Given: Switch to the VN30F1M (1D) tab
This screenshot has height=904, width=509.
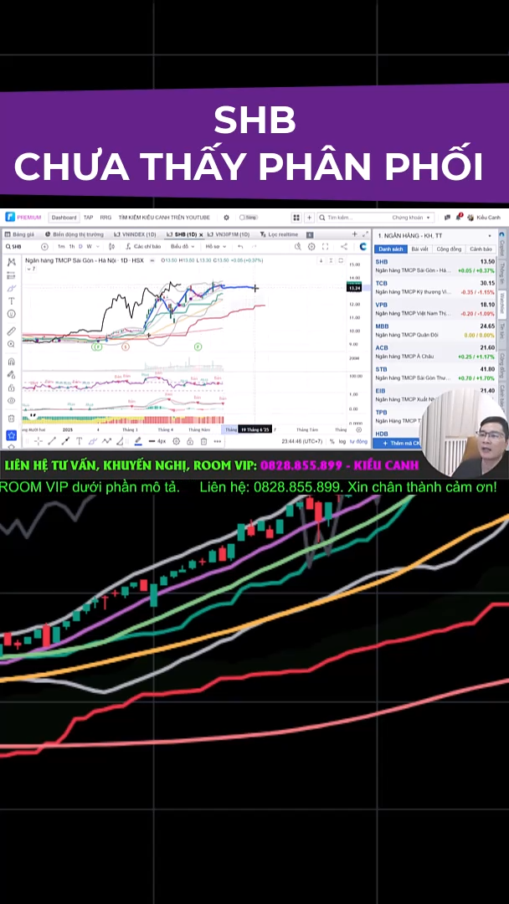Looking at the screenshot, I should pos(229,234).
